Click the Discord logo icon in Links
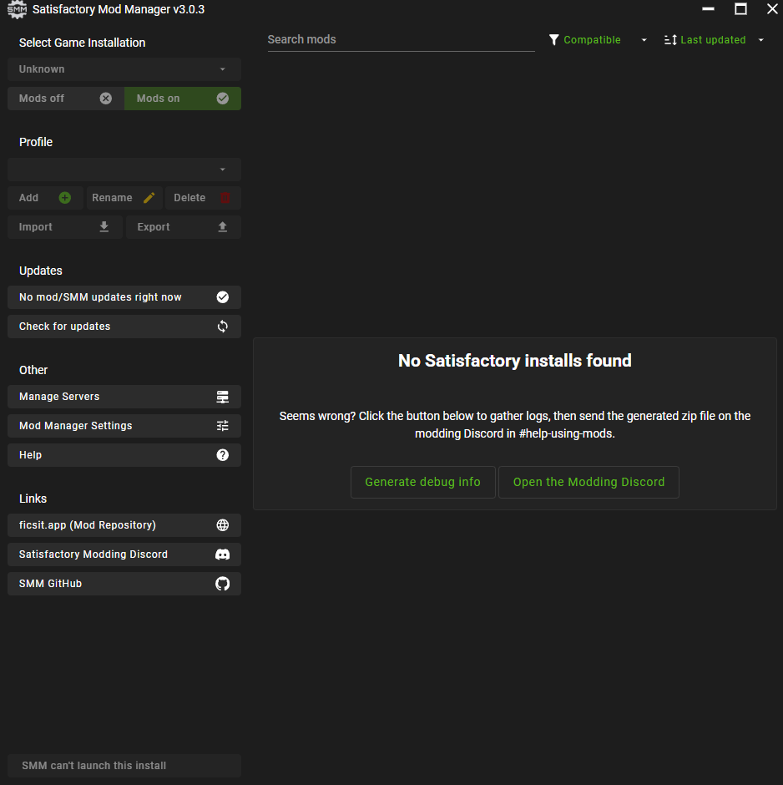This screenshot has height=785, width=783. (x=223, y=555)
